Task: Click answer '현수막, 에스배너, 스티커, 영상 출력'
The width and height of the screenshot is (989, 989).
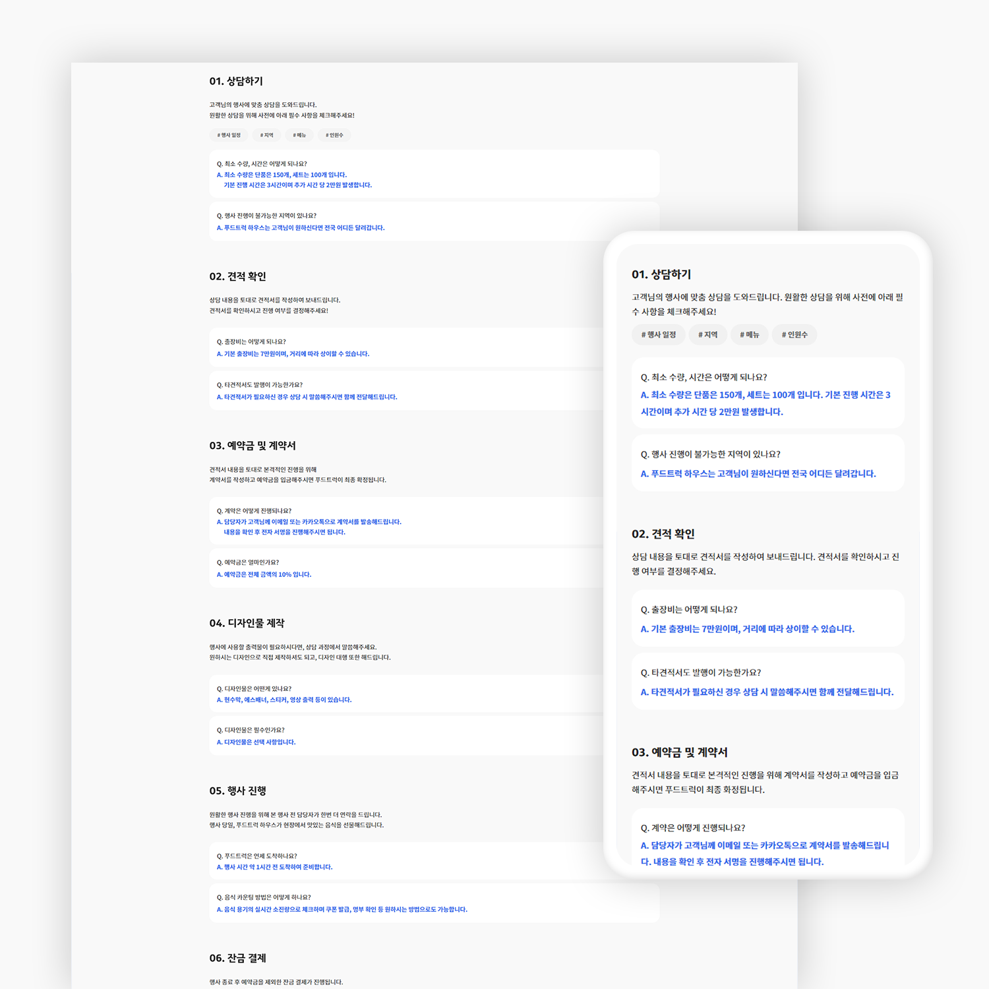Action: 284,700
